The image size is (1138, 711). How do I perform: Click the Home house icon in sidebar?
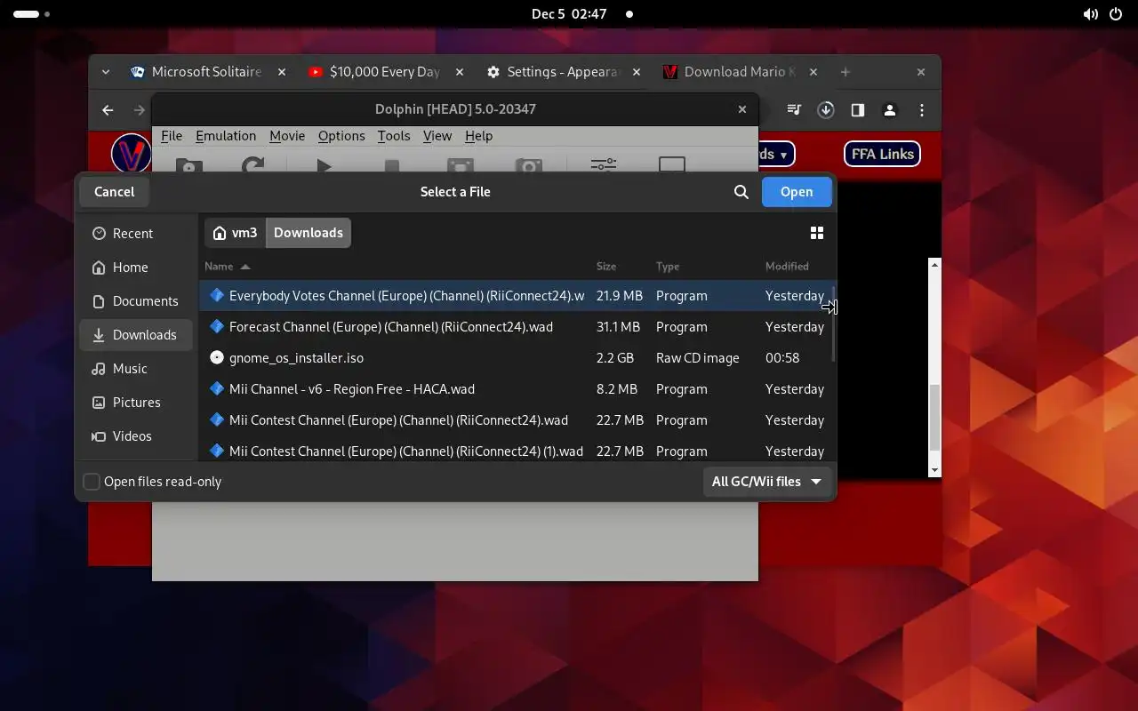[x=98, y=268]
